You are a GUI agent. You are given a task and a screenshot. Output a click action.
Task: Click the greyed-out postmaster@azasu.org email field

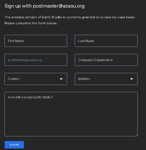coord(36,60)
